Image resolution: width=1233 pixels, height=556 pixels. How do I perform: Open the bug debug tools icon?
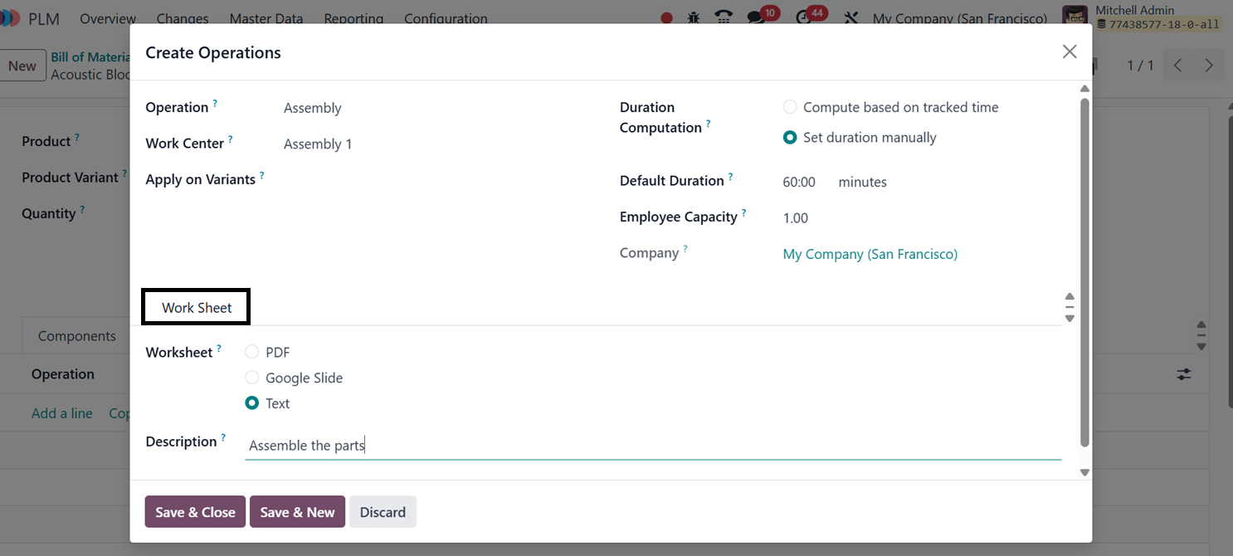[x=694, y=17]
